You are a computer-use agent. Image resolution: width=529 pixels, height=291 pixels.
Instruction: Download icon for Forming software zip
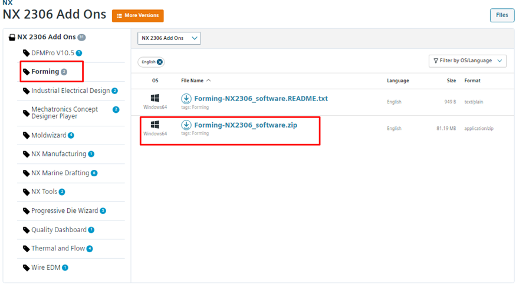tap(186, 125)
